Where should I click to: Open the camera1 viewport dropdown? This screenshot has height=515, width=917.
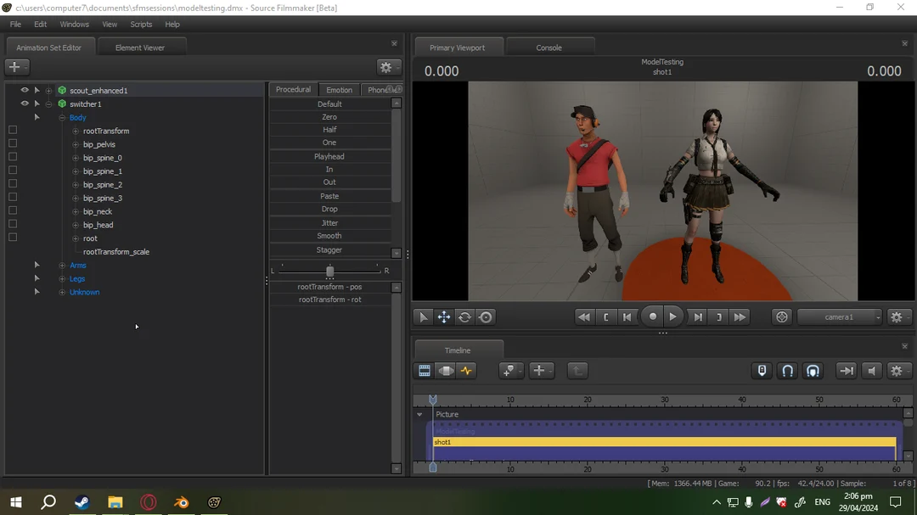click(x=839, y=316)
